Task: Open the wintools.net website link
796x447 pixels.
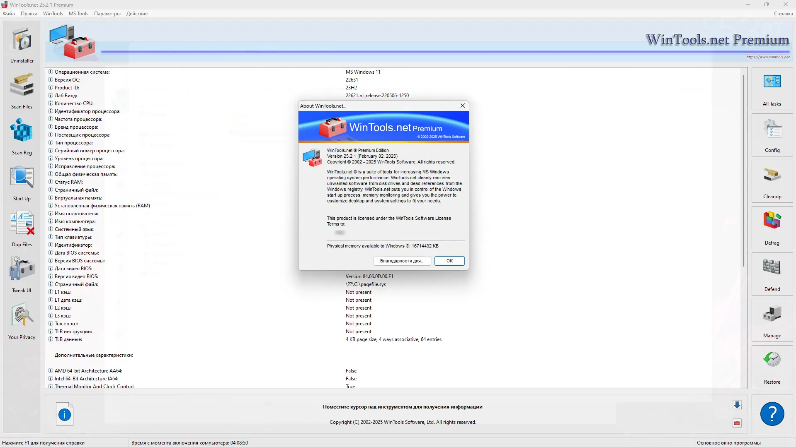Action: [768, 57]
